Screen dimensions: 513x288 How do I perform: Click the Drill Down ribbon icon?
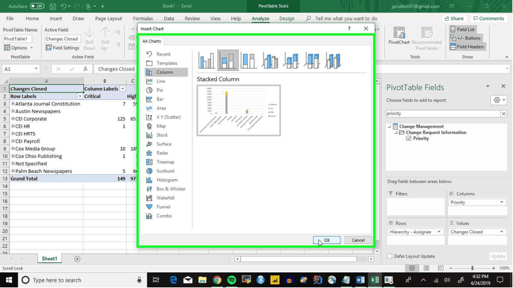(89, 38)
